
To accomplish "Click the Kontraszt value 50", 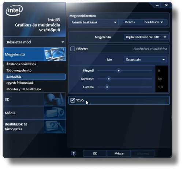I will 160,79.
